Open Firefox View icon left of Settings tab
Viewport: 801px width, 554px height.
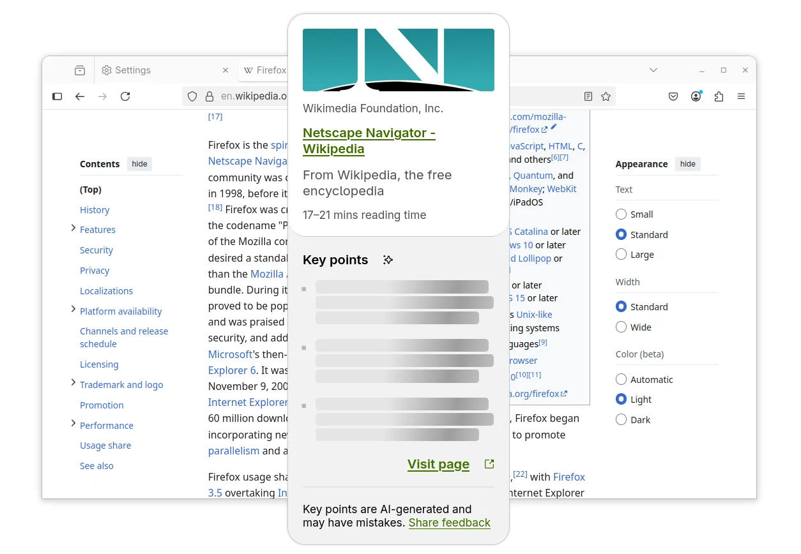80,70
